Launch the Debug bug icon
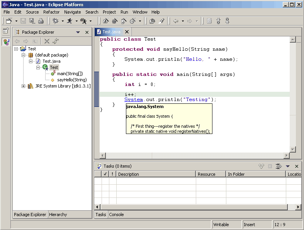Image resolution: width=304 pixels, height=230 pixels. coord(56,21)
